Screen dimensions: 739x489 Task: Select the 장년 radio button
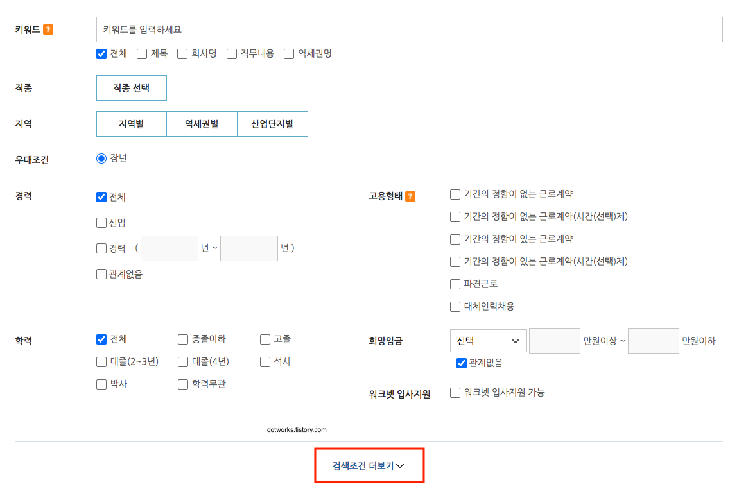click(101, 157)
